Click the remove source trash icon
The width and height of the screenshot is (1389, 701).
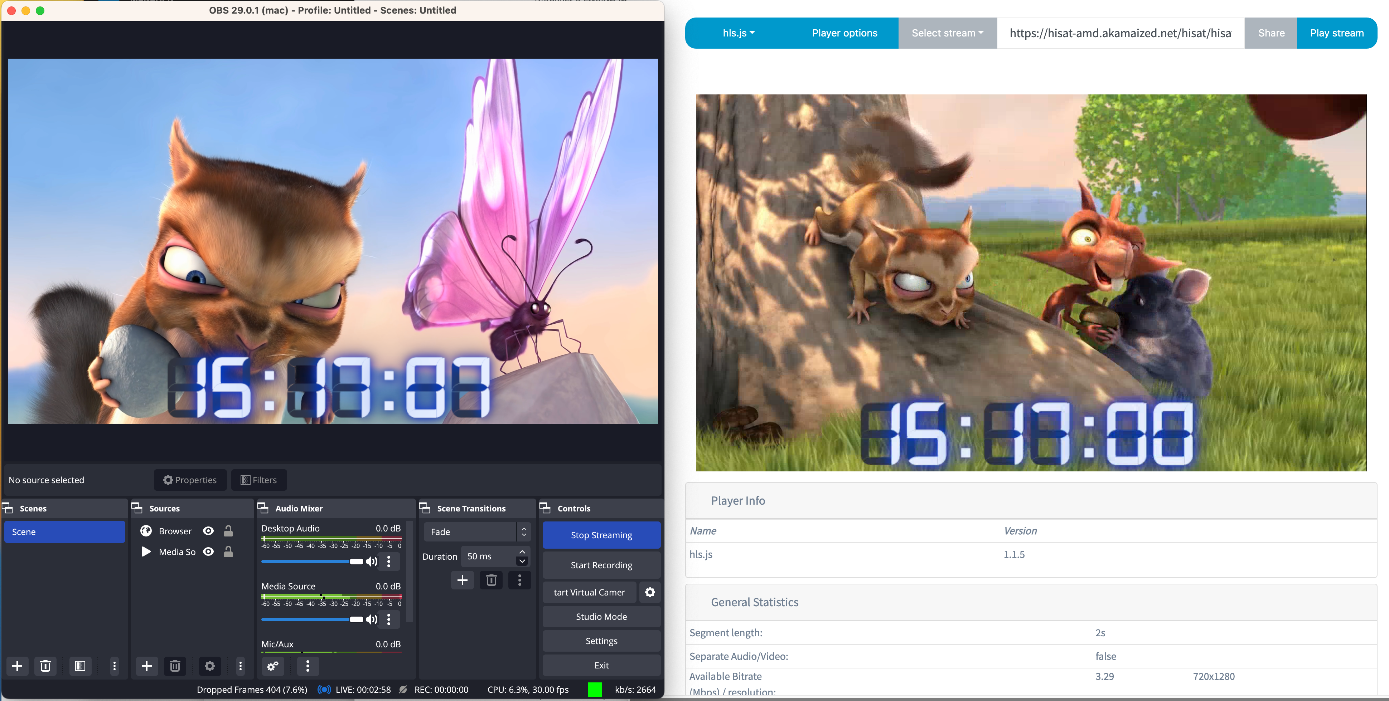click(175, 666)
